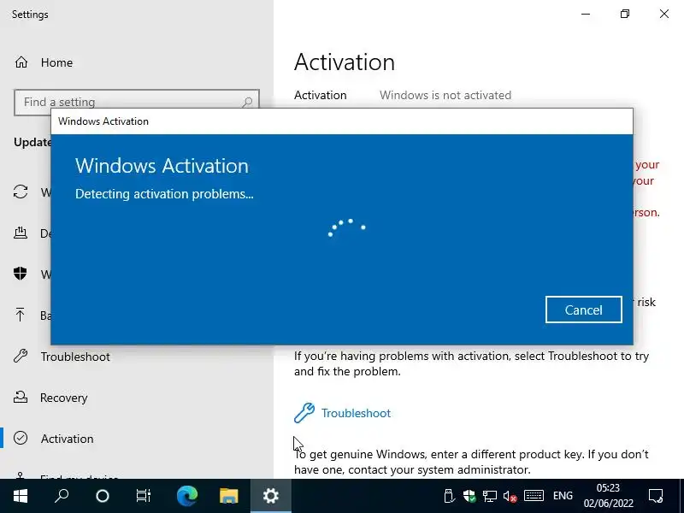The height and width of the screenshot is (513, 684).
Task: Cancel the Windows Activation troubleshooter
Action: (584, 310)
